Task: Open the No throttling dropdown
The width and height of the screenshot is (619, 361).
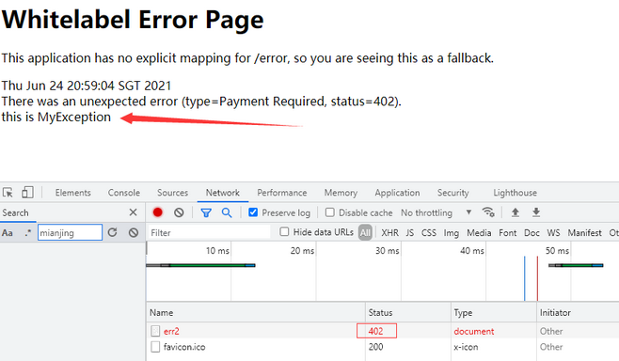Action: [436, 212]
